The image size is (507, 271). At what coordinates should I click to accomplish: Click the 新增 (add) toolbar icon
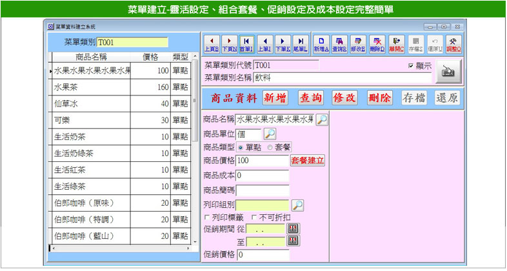[x=321, y=43]
